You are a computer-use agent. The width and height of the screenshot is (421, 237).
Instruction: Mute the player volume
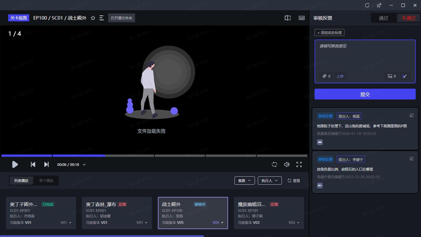click(287, 164)
